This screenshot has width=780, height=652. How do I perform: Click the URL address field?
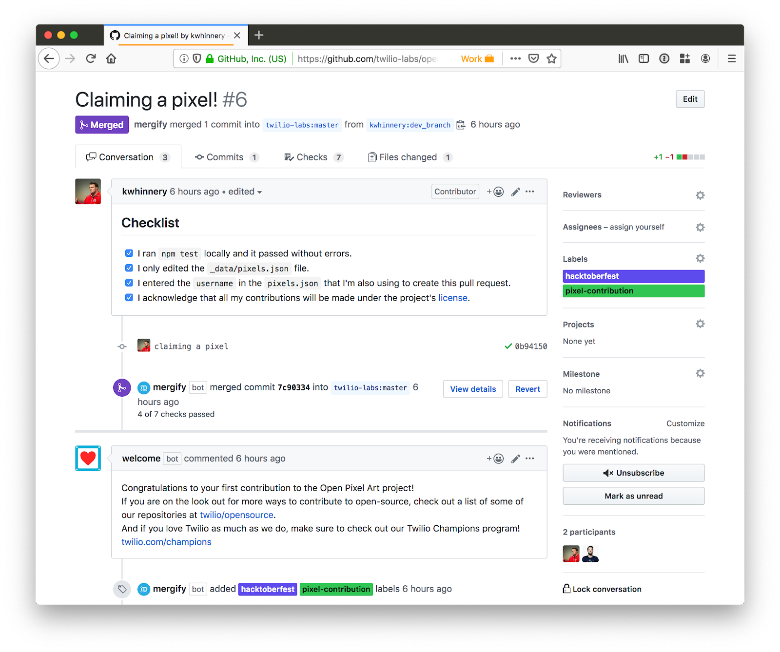pyautogui.click(x=367, y=59)
